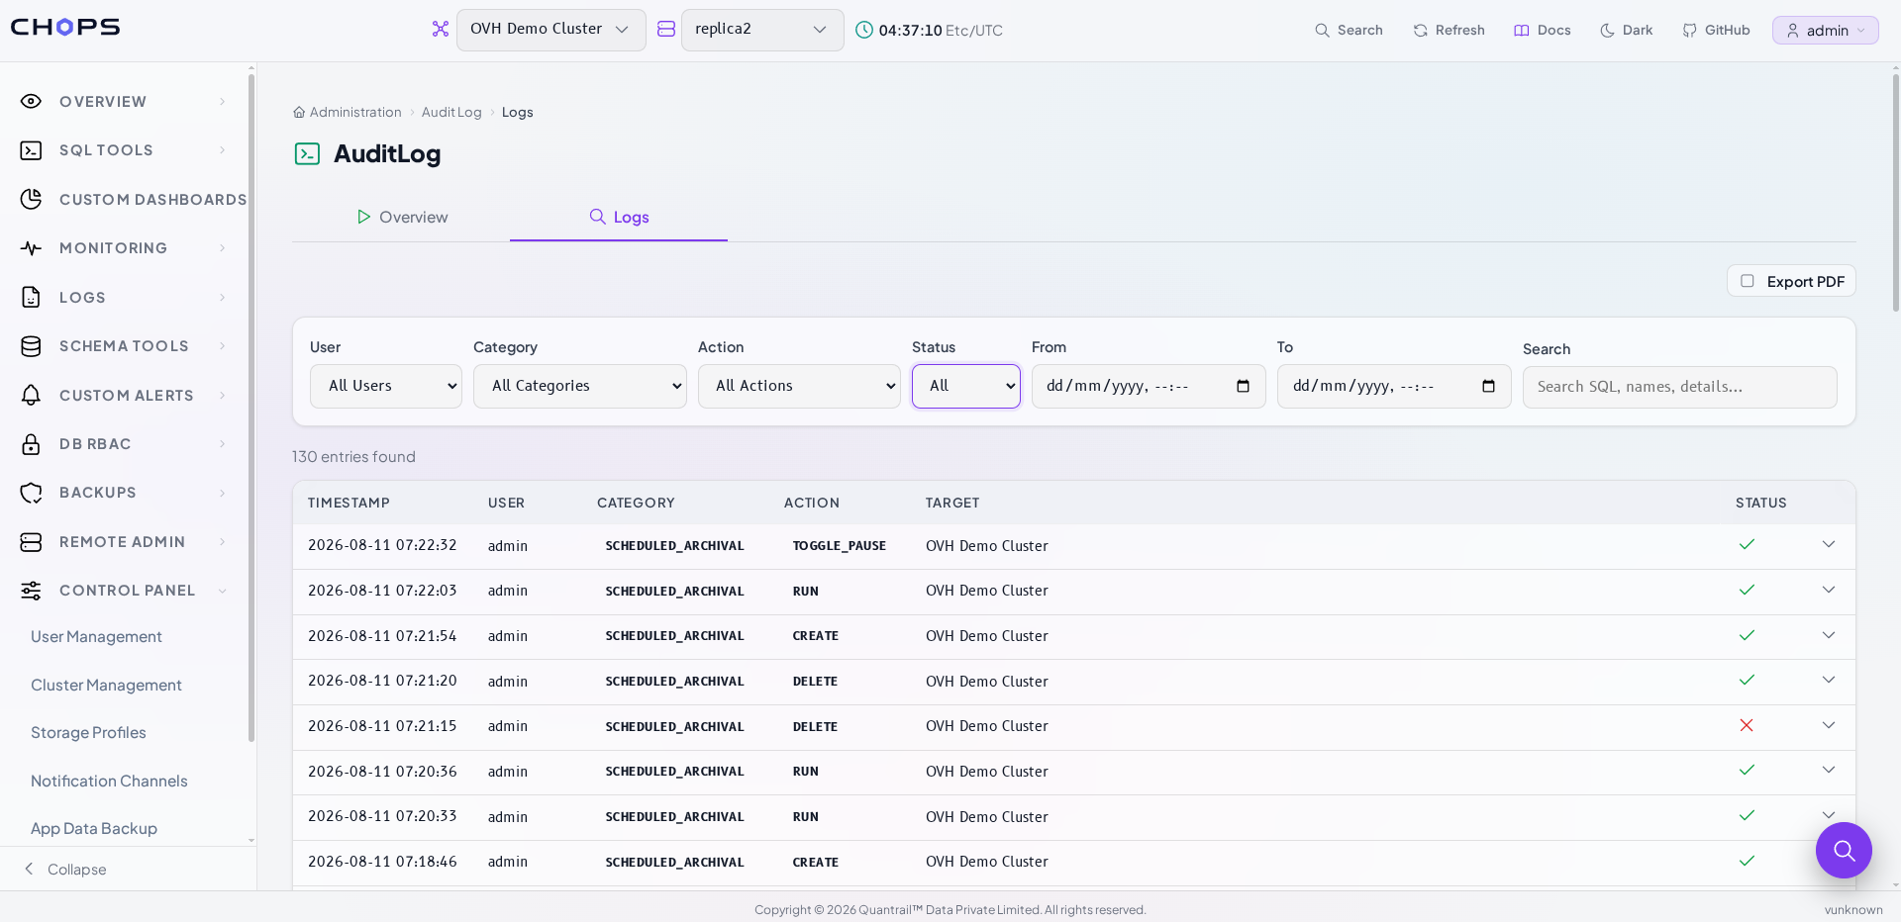Open the admin user menu

[1826, 31]
